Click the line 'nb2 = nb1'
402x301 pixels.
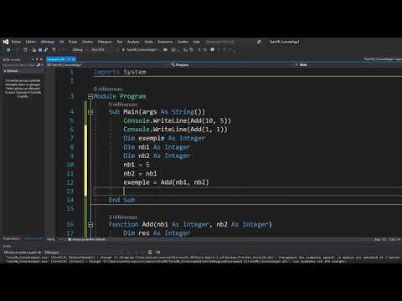point(140,174)
